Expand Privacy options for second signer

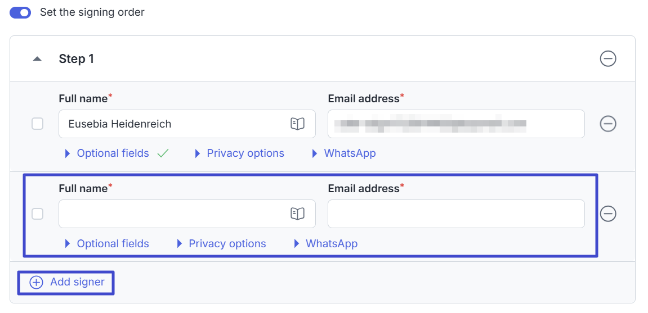click(x=227, y=244)
